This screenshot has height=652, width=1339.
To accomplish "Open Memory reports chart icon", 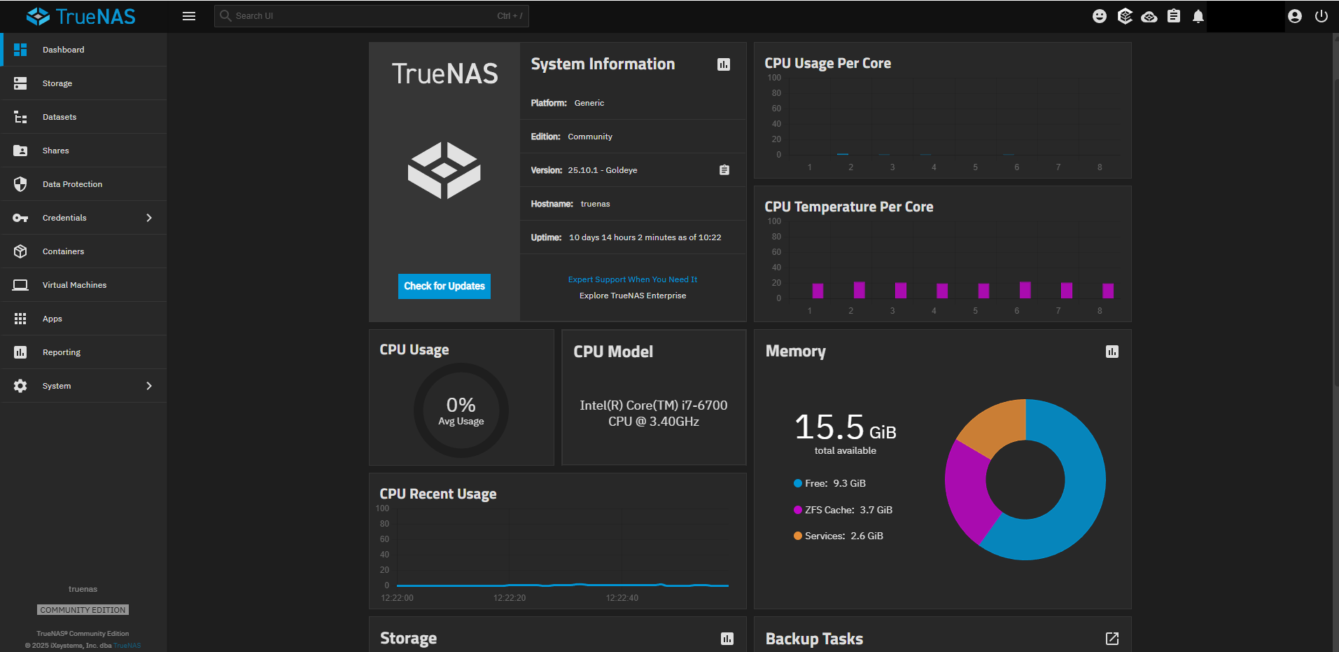I will pos(1112,352).
